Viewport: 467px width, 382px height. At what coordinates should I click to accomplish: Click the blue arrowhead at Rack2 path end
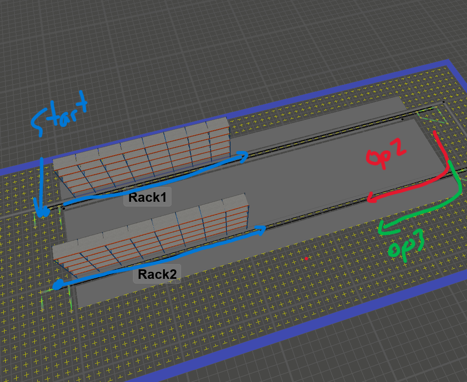click(261, 229)
